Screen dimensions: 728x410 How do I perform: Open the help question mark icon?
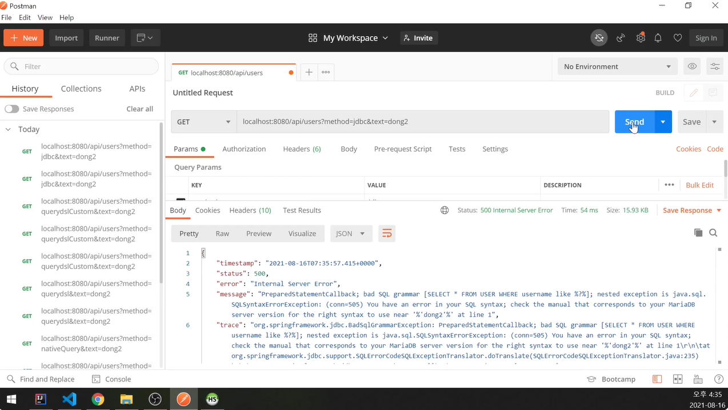(719, 379)
